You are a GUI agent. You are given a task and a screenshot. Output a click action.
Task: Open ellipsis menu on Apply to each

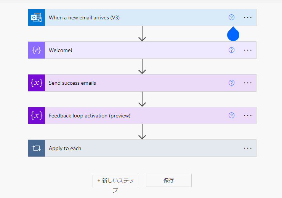248,148
